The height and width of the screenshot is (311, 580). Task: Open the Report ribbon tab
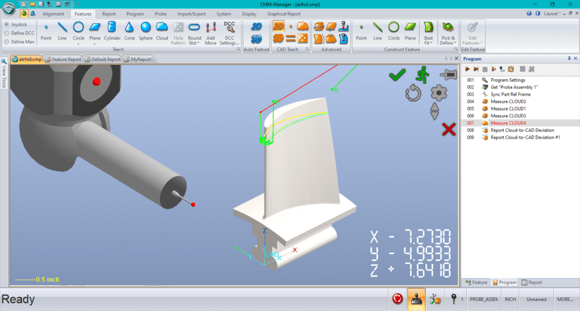coord(109,14)
